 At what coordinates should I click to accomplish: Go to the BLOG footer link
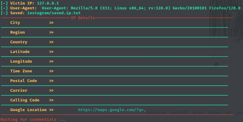point(198,113)
